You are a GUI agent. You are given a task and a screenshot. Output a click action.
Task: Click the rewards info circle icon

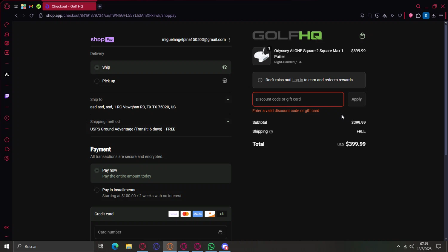pyautogui.click(x=260, y=80)
